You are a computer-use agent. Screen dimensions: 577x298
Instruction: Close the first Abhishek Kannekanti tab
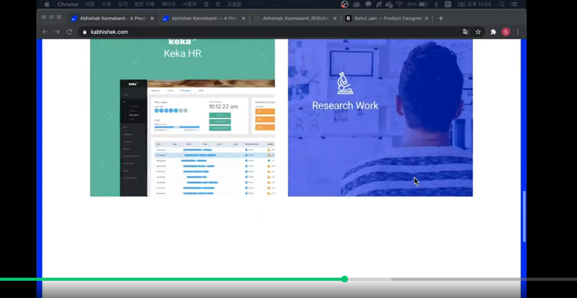[x=152, y=19]
